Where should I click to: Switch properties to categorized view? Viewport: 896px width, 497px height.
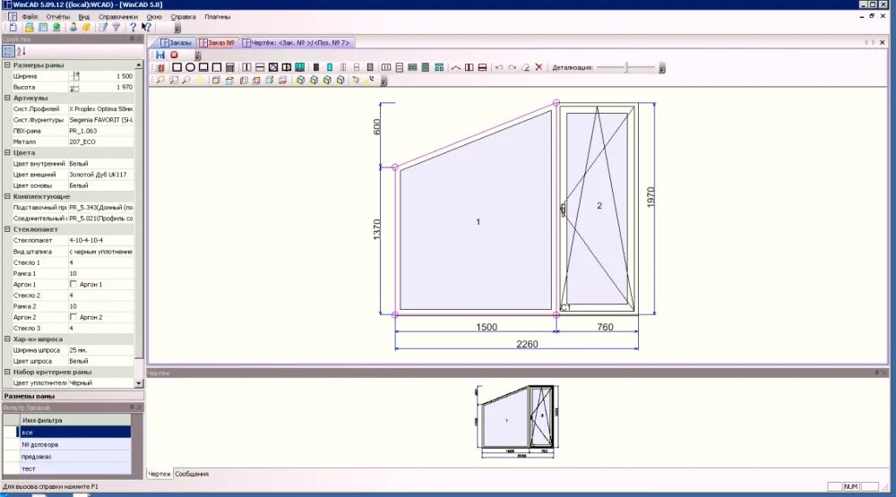(8, 51)
